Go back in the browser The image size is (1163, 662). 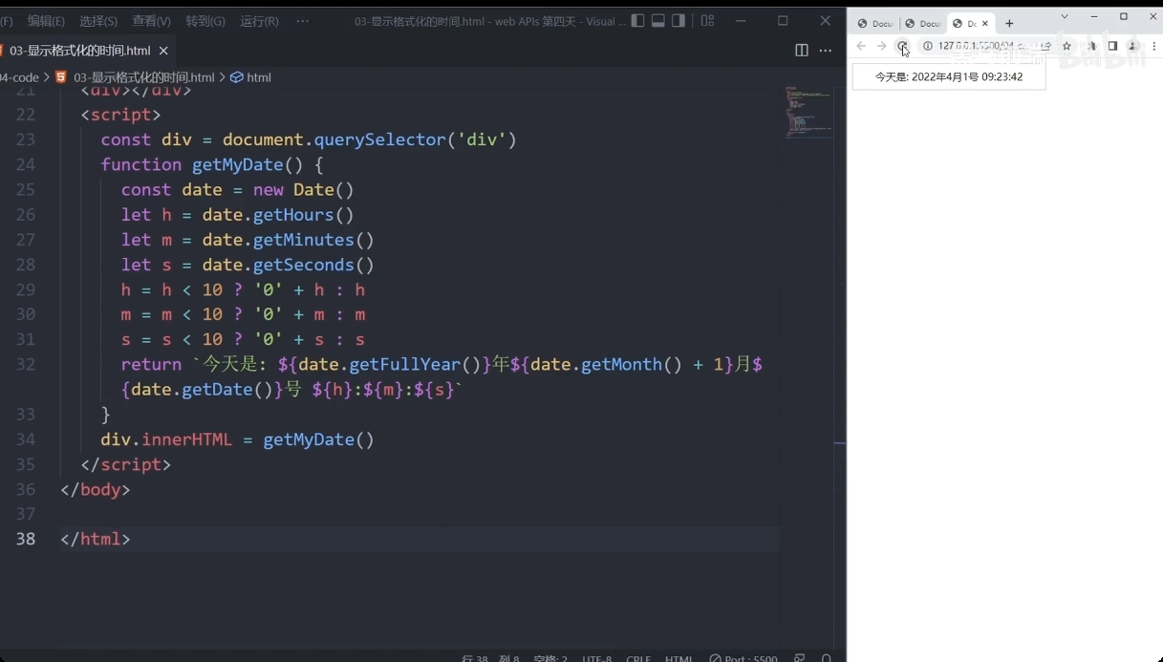(861, 46)
